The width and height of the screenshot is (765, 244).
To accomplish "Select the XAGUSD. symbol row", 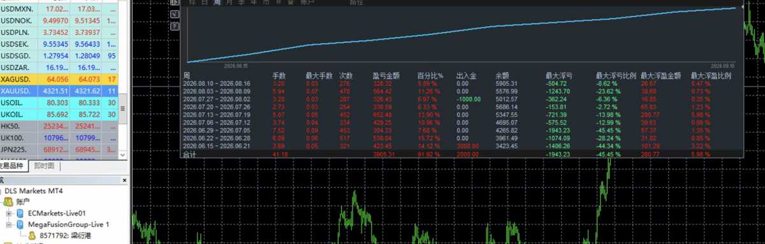I will (x=59, y=79).
